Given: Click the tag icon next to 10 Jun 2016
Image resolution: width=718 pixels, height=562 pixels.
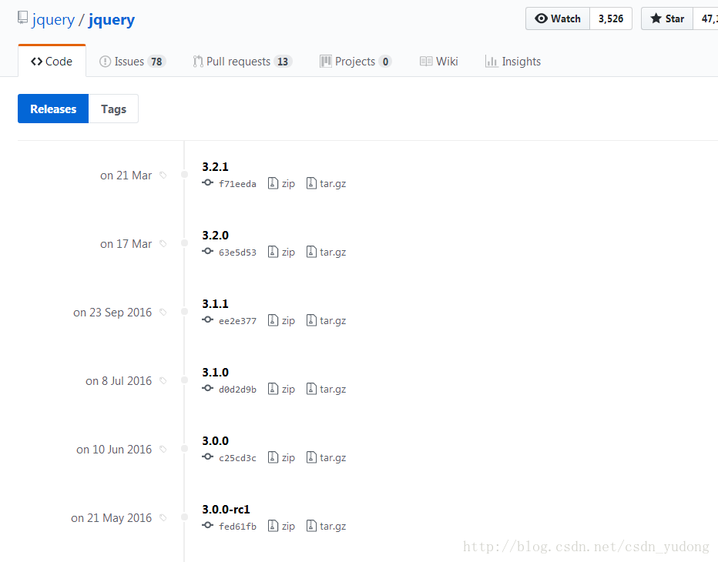Looking at the screenshot, I should pos(163,450).
